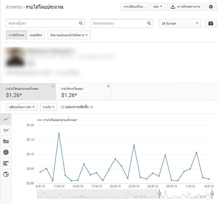Screen dimensions: 219x204
Task: Open the กลุ่ม dropdown
Action: pos(157,7)
